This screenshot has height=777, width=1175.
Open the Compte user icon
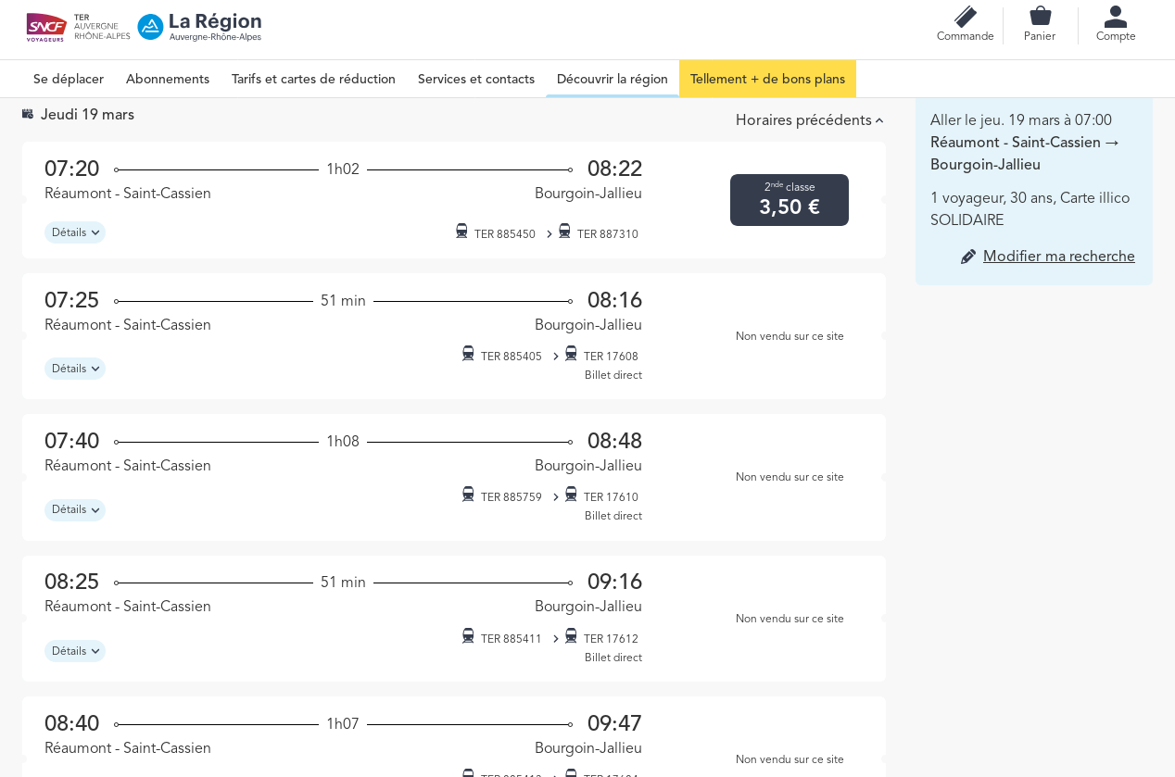pos(1116,17)
